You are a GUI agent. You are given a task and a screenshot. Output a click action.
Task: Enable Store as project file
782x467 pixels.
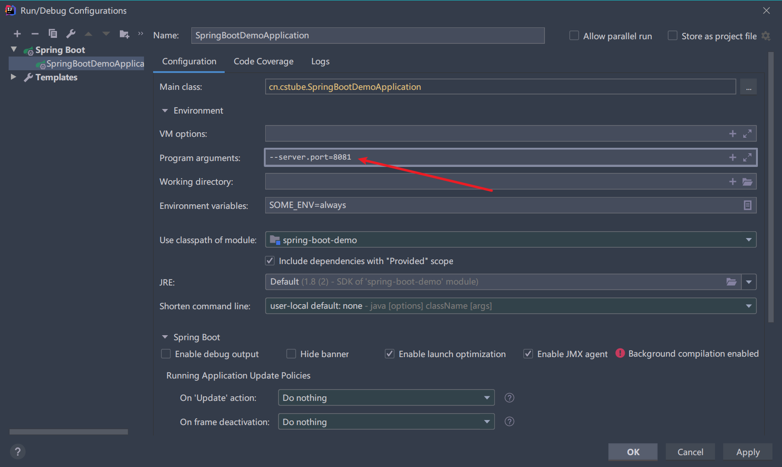[x=672, y=36]
